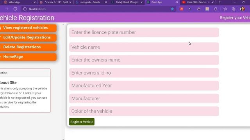The width and height of the screenshot is (250, 140).
Task: Focus the Vehicle name field
Action: [144, 47]
